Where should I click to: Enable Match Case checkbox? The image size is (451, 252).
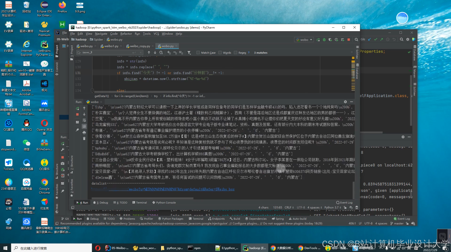pyautogui.click(x=198, y=53)
